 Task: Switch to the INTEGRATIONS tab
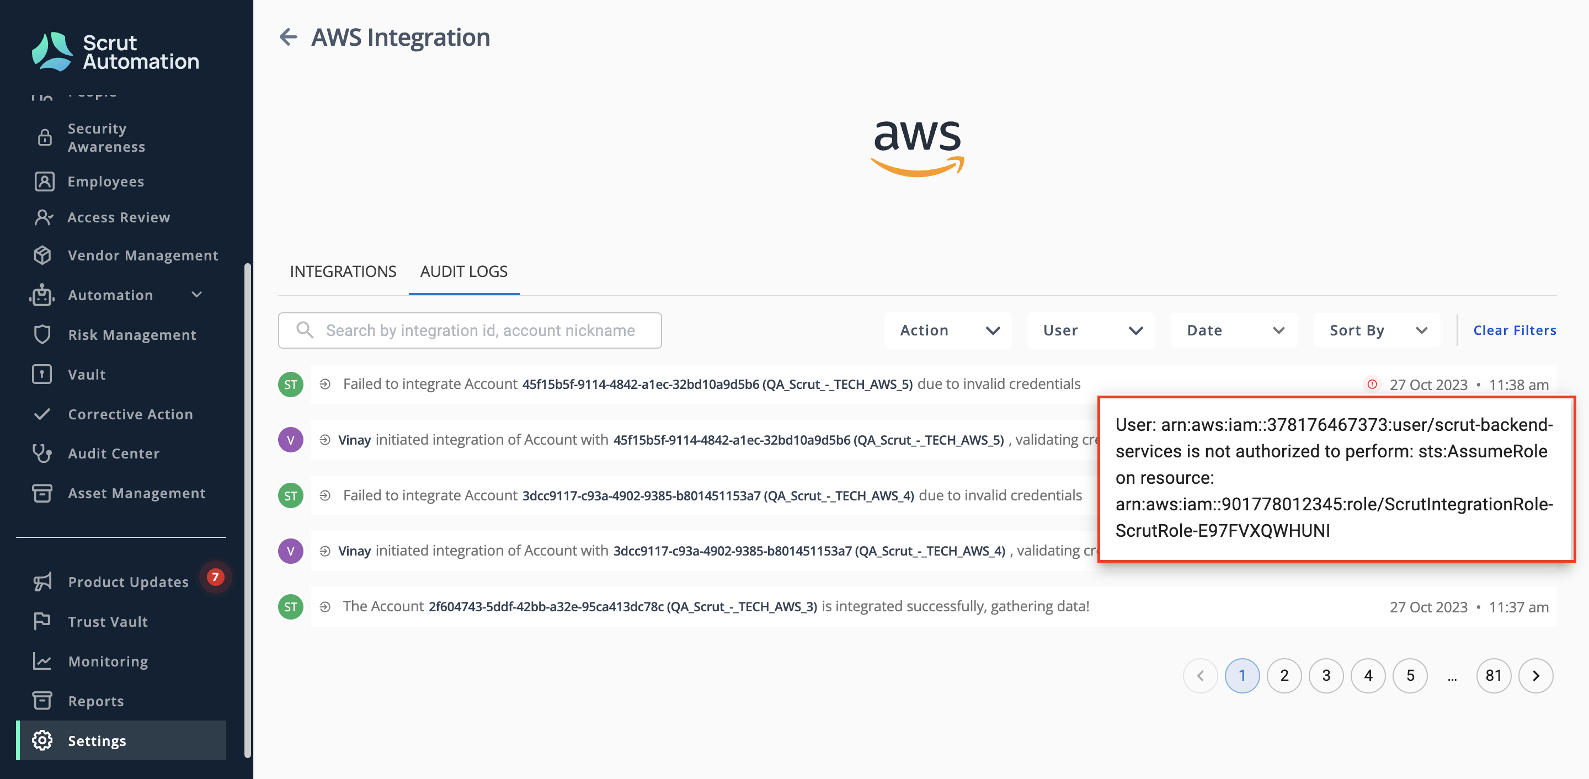click(343, 271)
